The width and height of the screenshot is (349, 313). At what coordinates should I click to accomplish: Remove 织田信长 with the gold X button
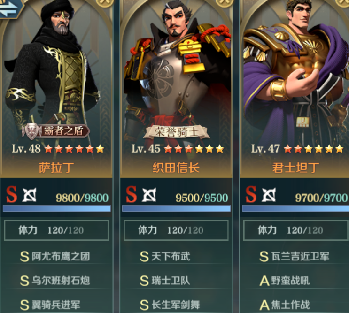tap(225, 2)
